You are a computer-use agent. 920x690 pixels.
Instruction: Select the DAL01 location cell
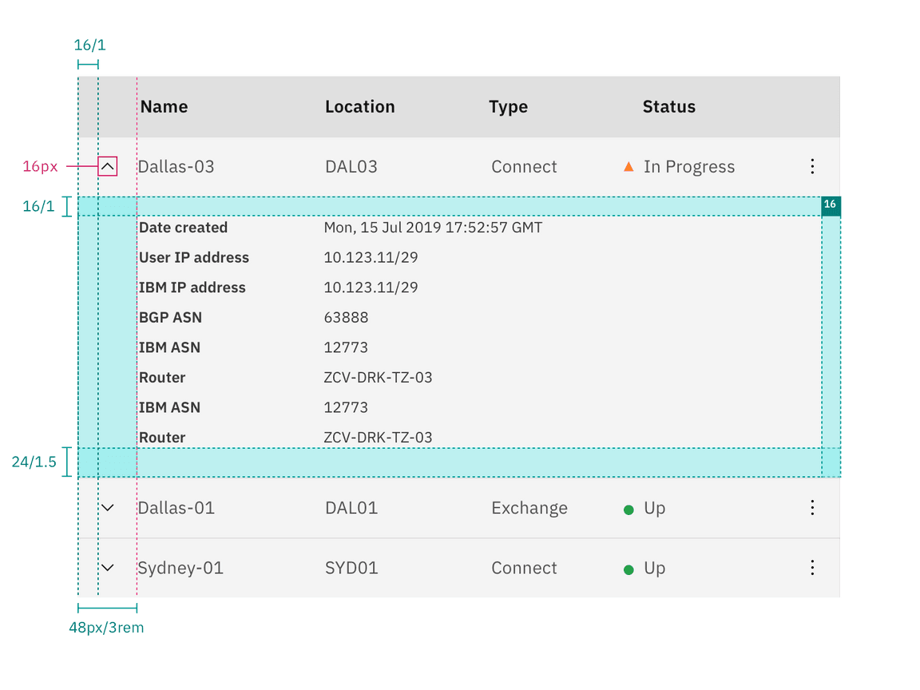[351, 508]
